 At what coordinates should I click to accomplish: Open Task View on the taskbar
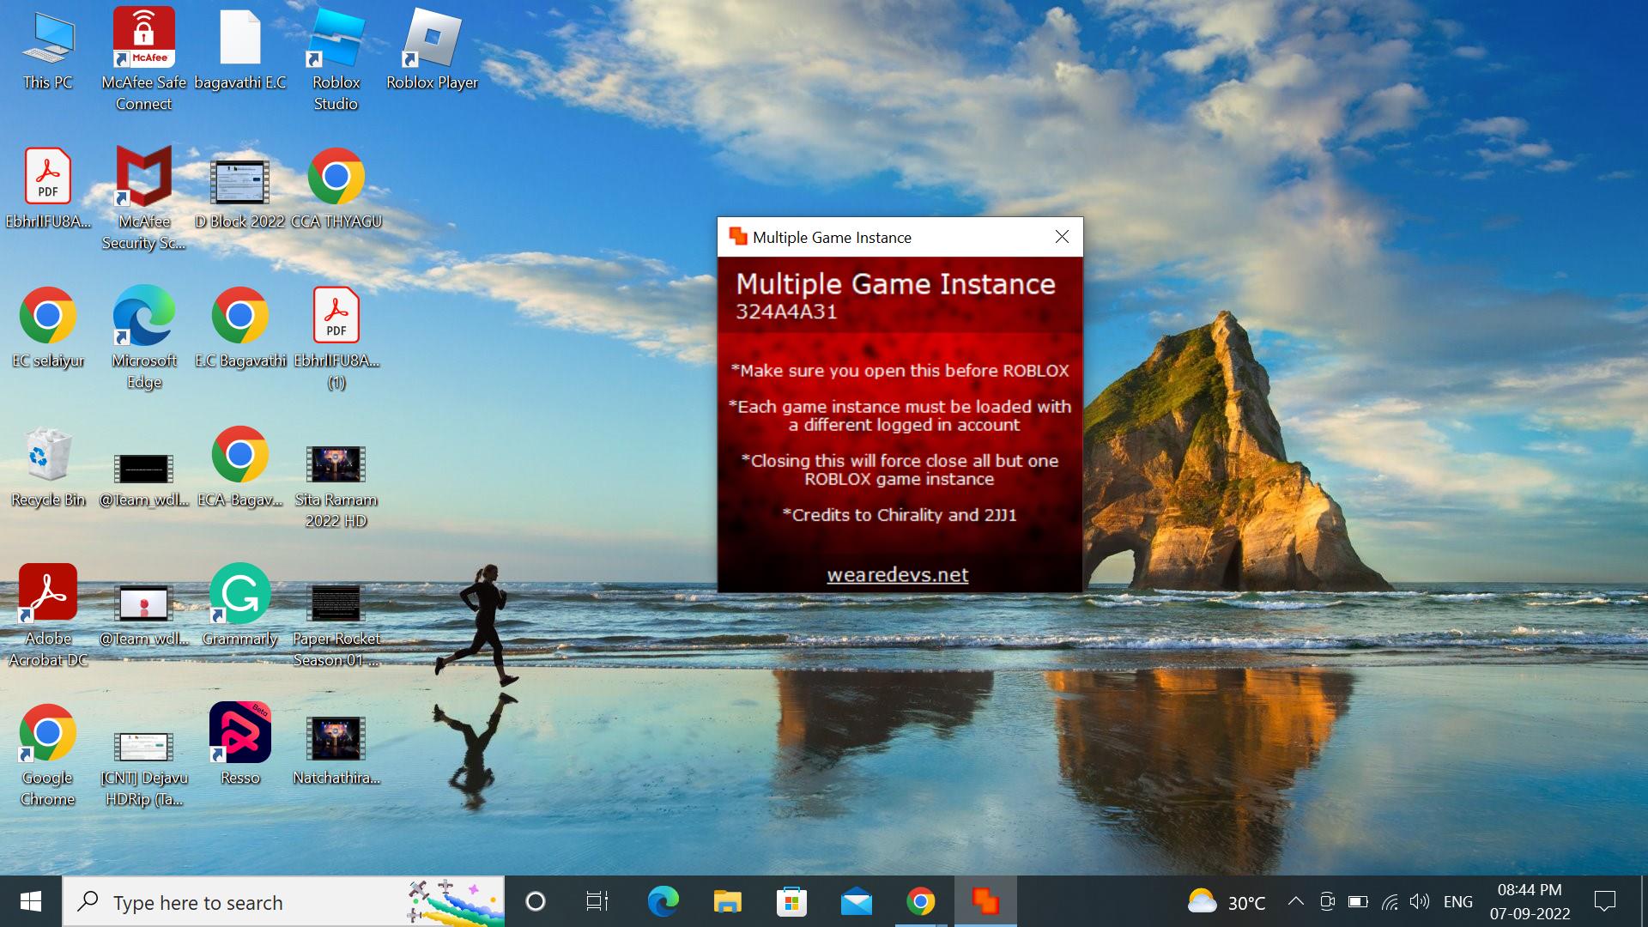(597, 901)
